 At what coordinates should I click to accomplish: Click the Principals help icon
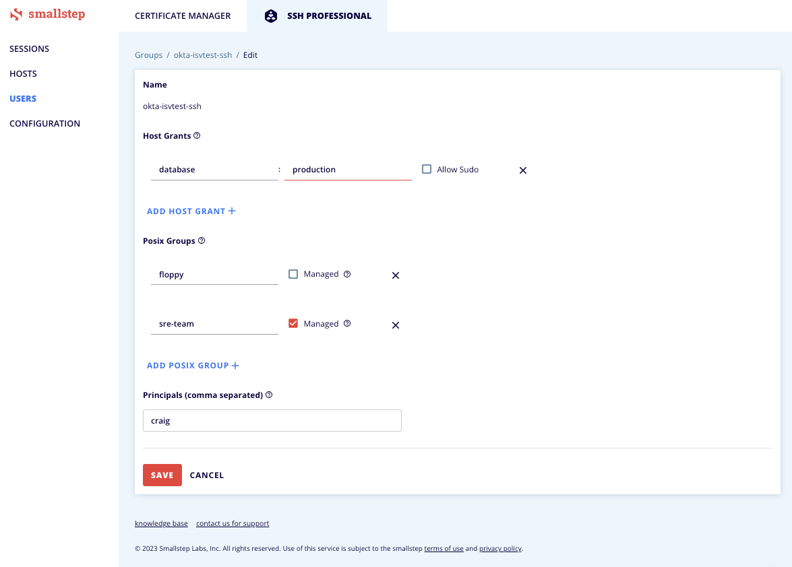269,395
